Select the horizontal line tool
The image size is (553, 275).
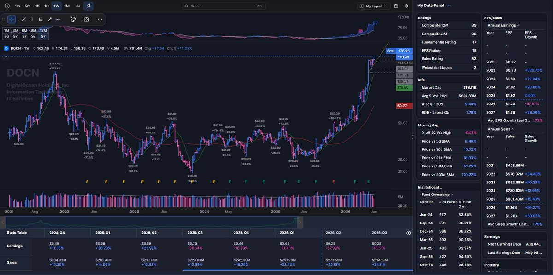point(58,19)
